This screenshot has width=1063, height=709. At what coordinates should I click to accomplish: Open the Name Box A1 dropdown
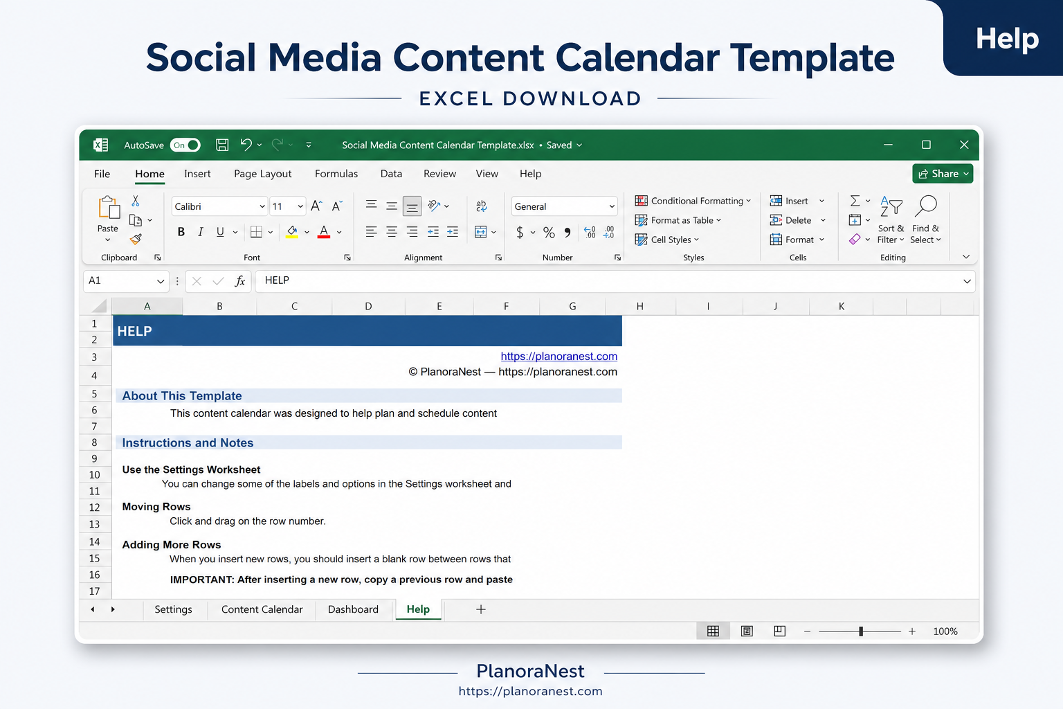[161, 281]
